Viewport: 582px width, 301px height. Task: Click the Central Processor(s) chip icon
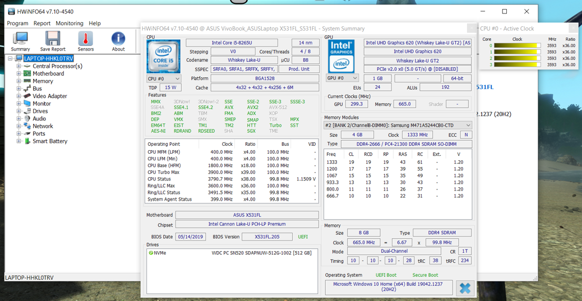[27, 66]
